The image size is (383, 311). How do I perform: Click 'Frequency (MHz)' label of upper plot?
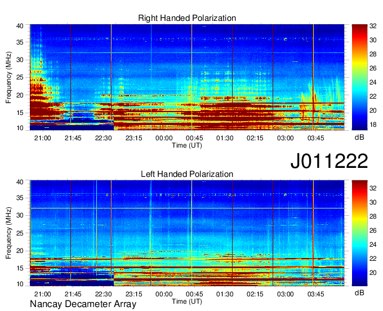pyautogui.click(x=8, y=77)
